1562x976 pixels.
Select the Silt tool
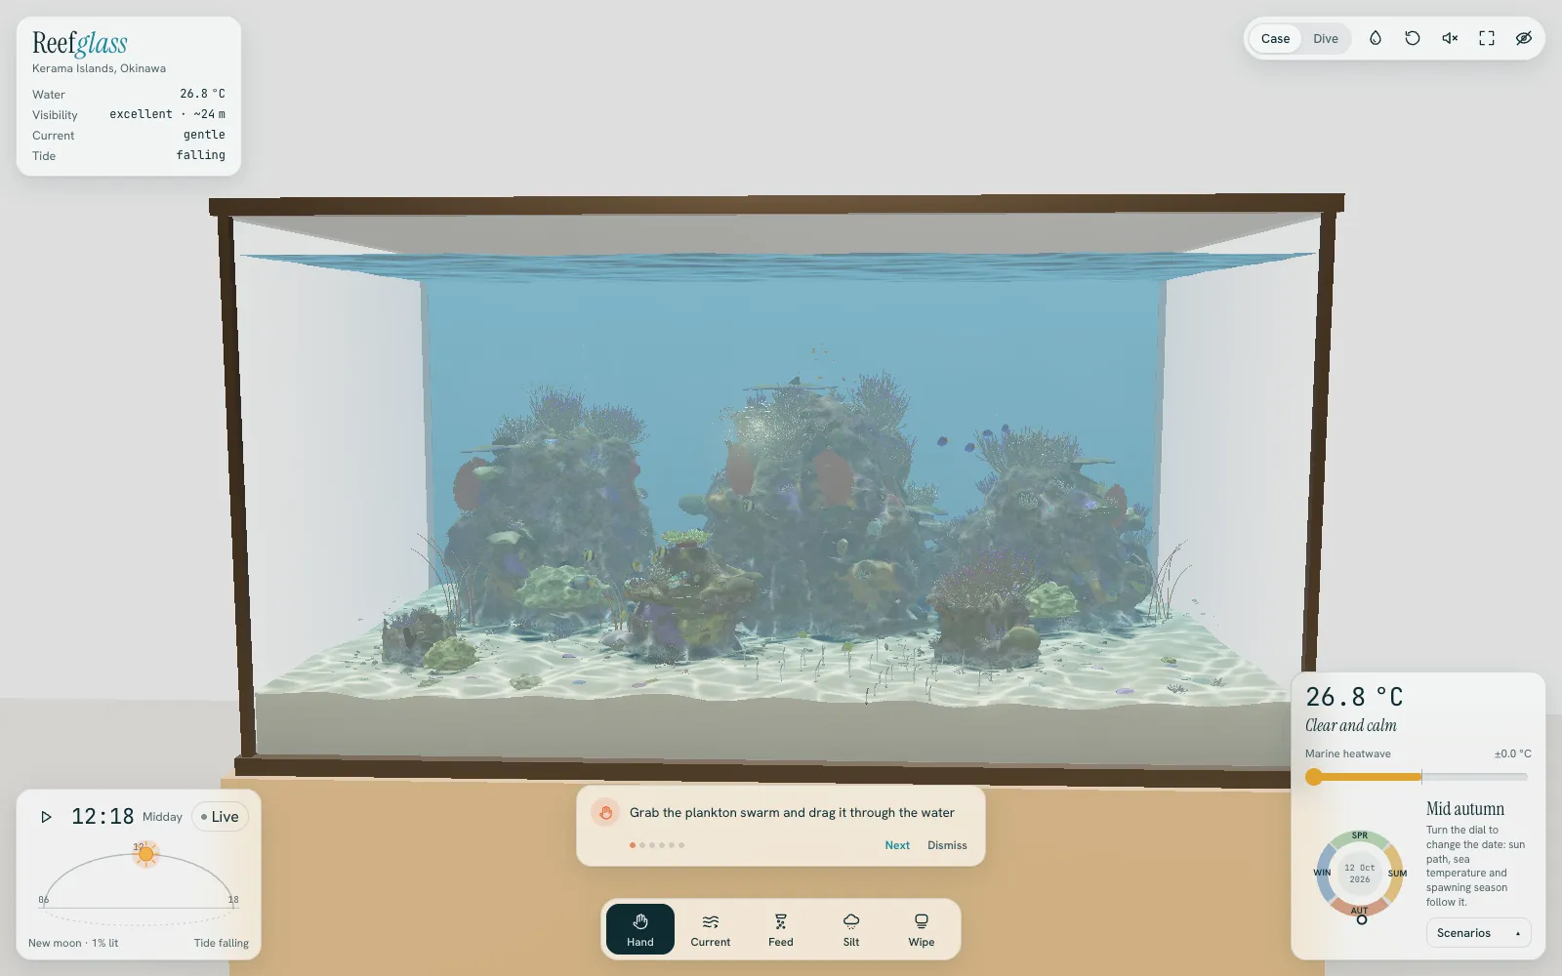pos(851,929)
